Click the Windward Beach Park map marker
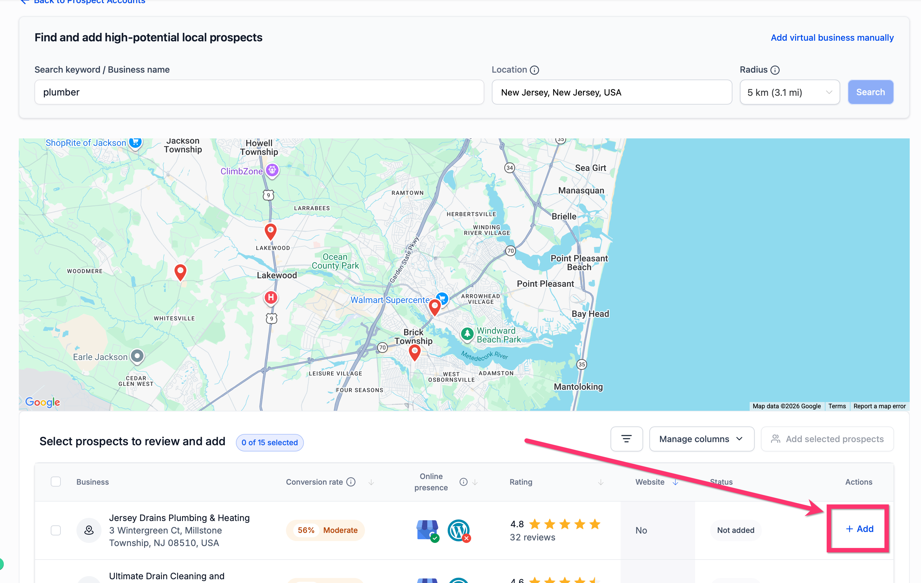 [x=467, y=334]
